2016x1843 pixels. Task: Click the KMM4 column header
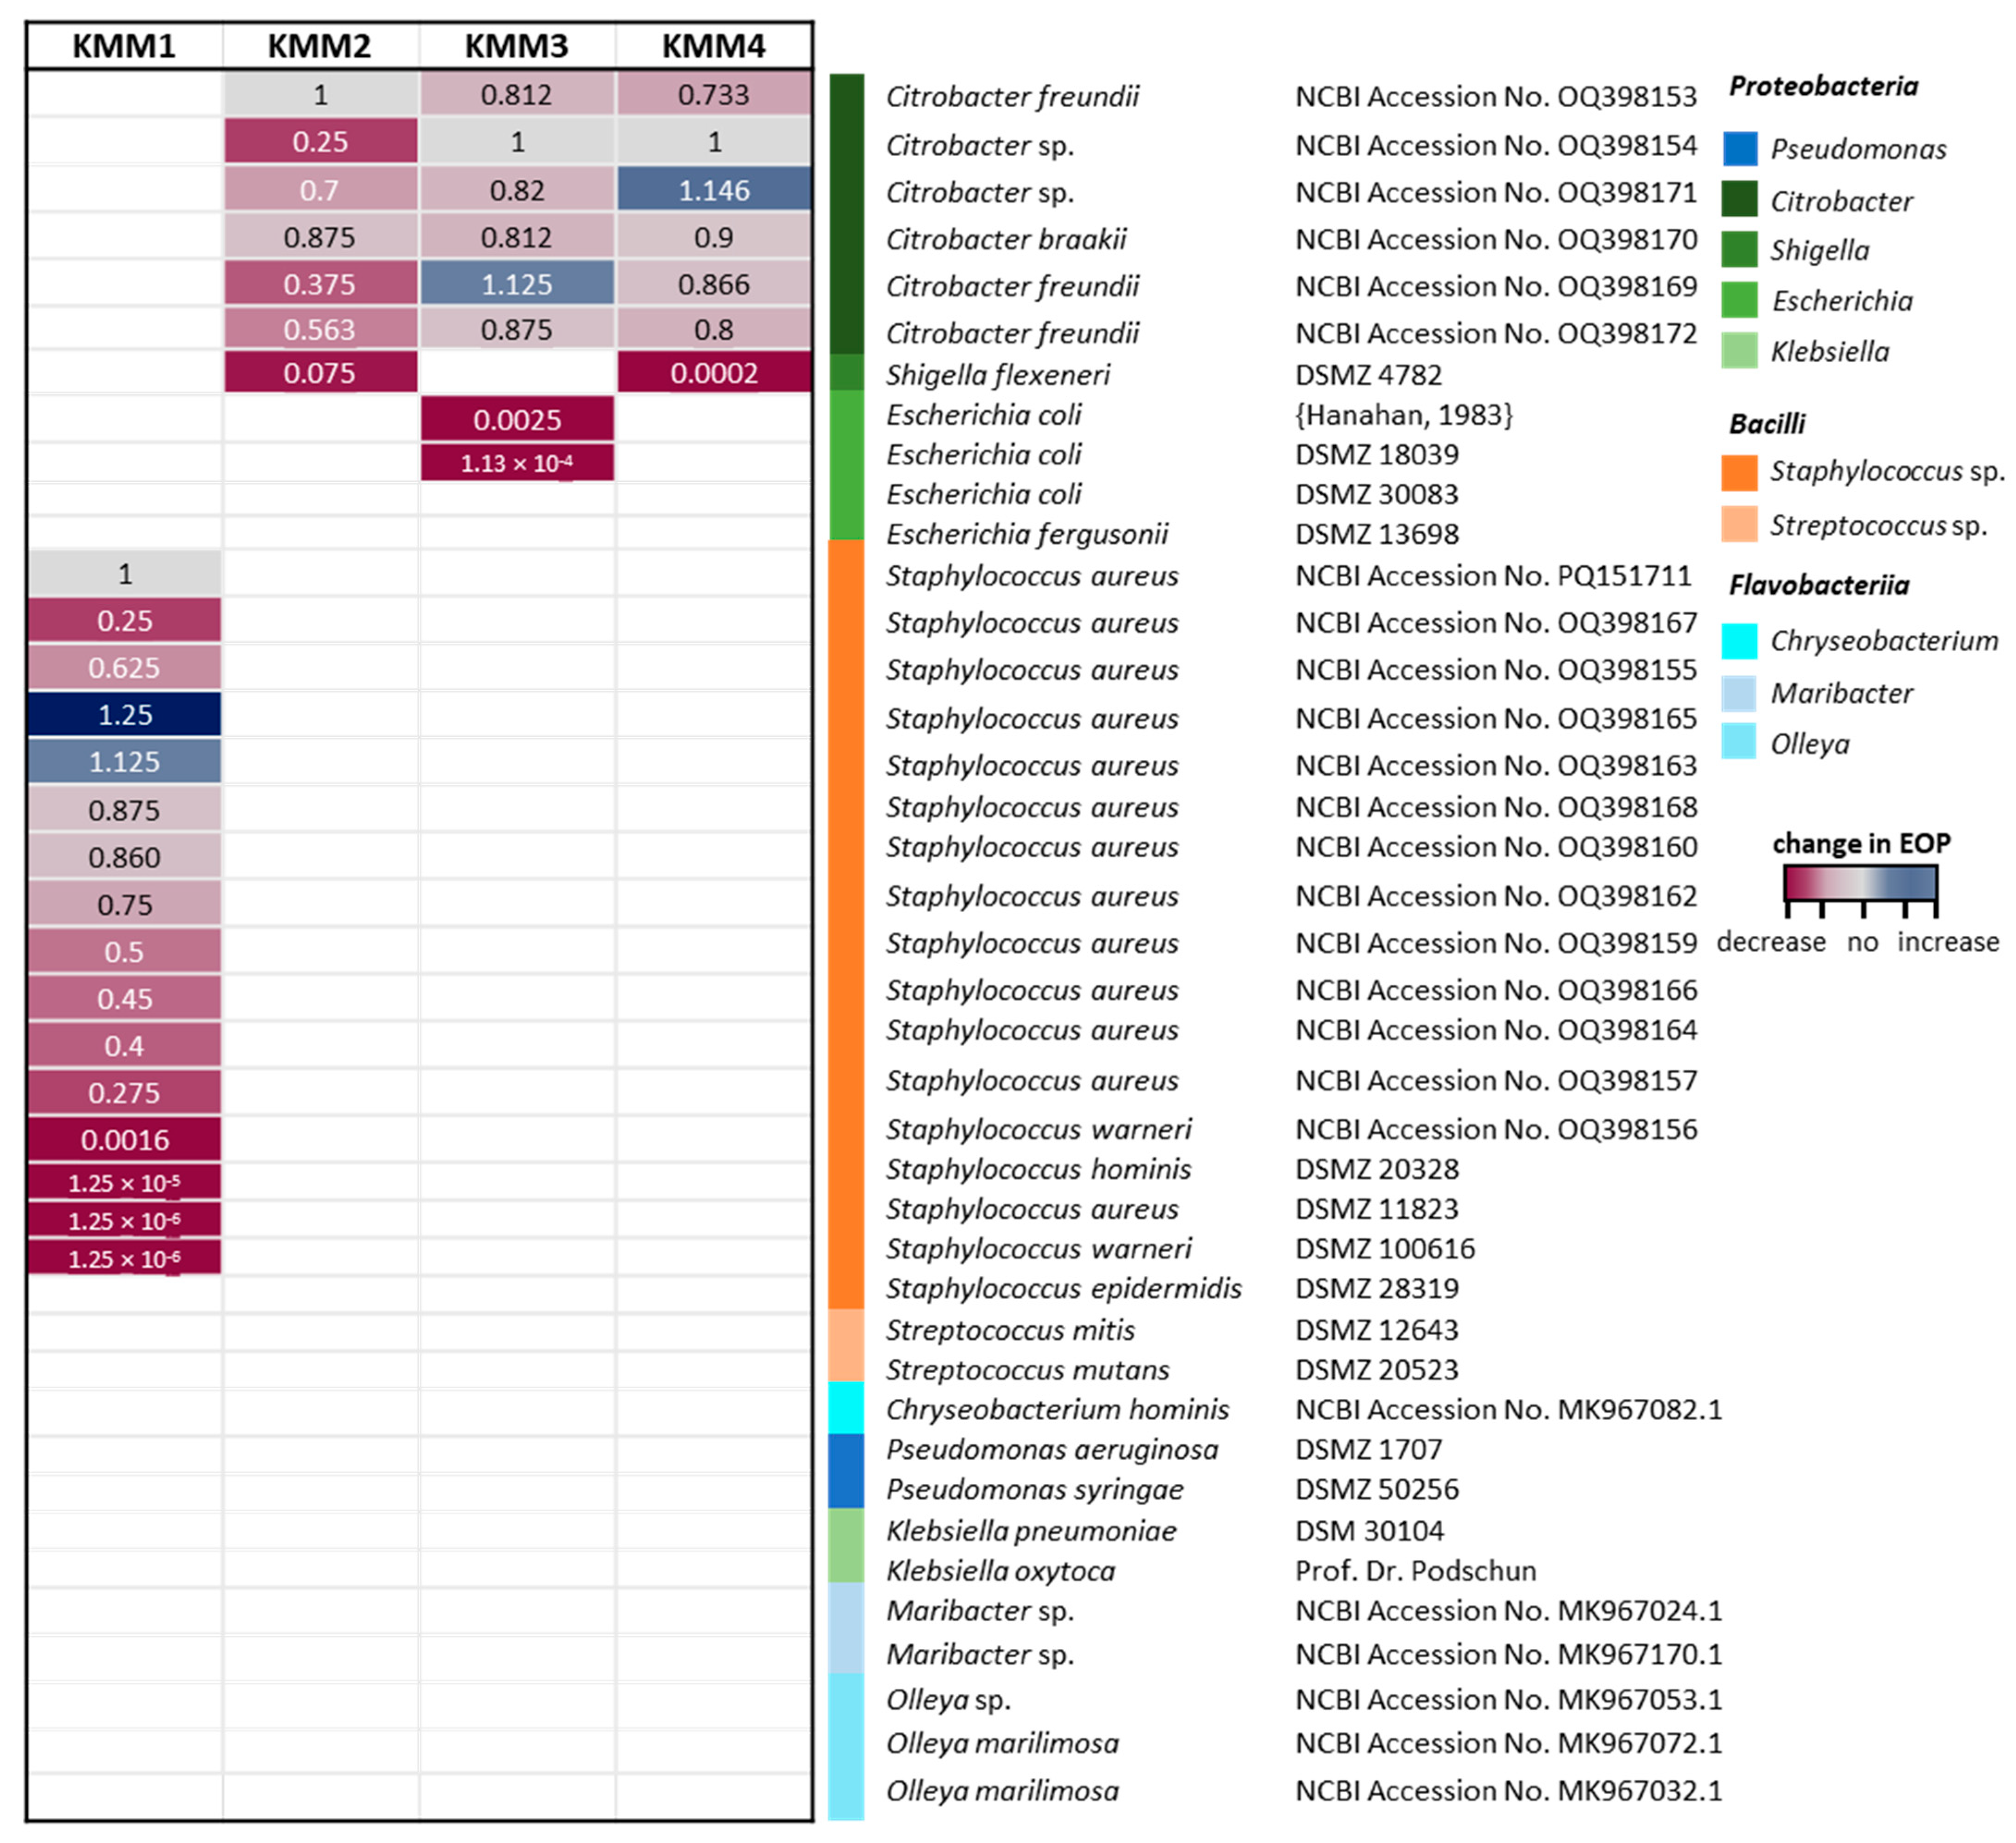click(714, 46)
